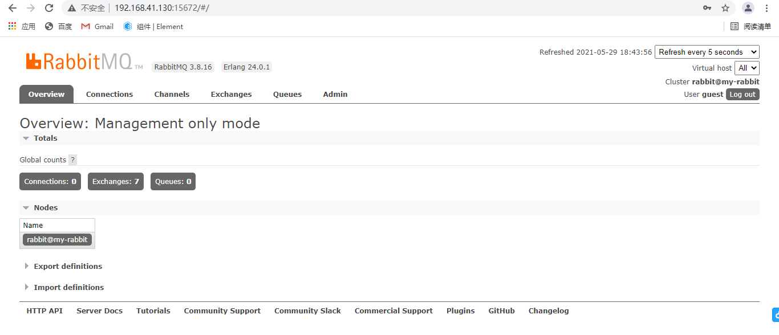The image size is (779, 335).
Task: Click the browser back arrow
Action: coord(13,8)
